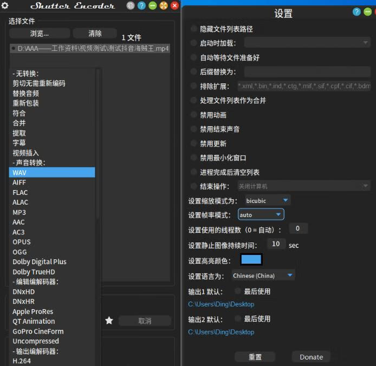This screenshot has width=376, height=366.
Task: Select Dolby Digital Plus entry
Action: (52, 262)
